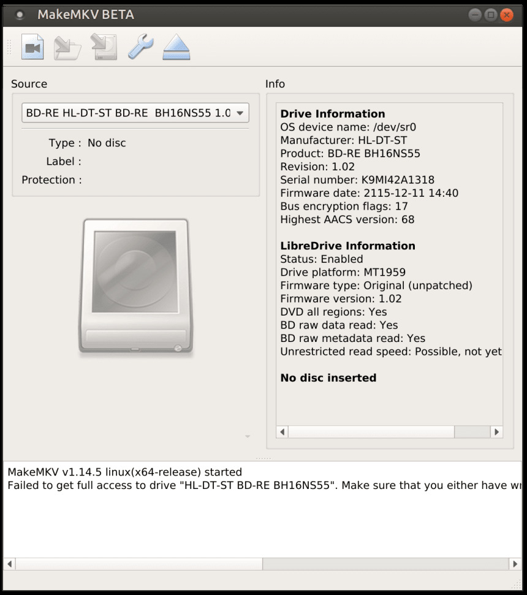527x595 pixels.
Task: Click 'BD raw metadata read: Yes' line
Action: (x=353, y=338)
